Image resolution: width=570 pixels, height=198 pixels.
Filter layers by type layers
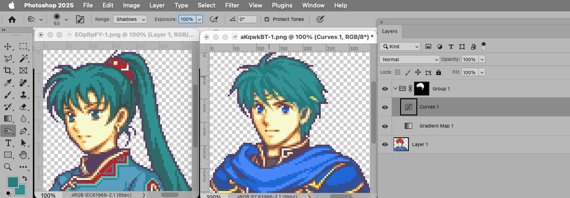pos(451,46)
